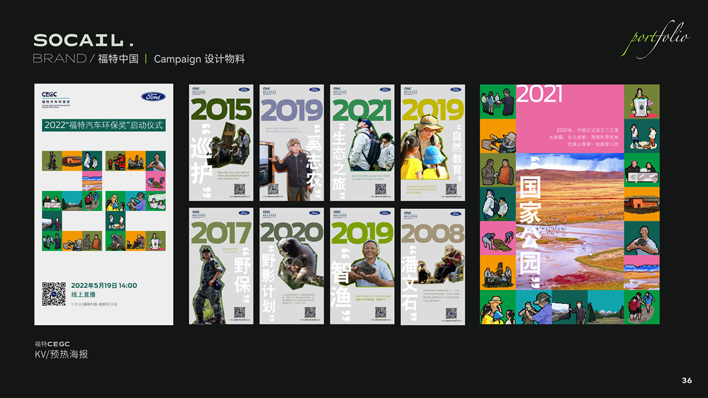Click the 巡护 vertical title on 2015 poster
The image size is (708, 398).
pos(202,160)
